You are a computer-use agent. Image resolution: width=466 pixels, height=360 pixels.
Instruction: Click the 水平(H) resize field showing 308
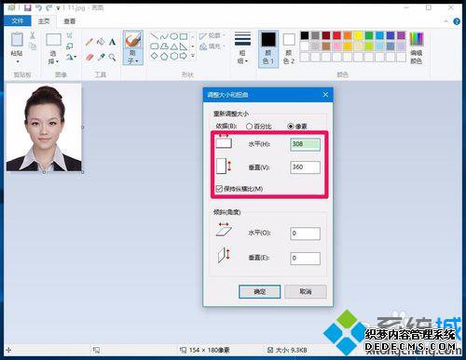305,144
